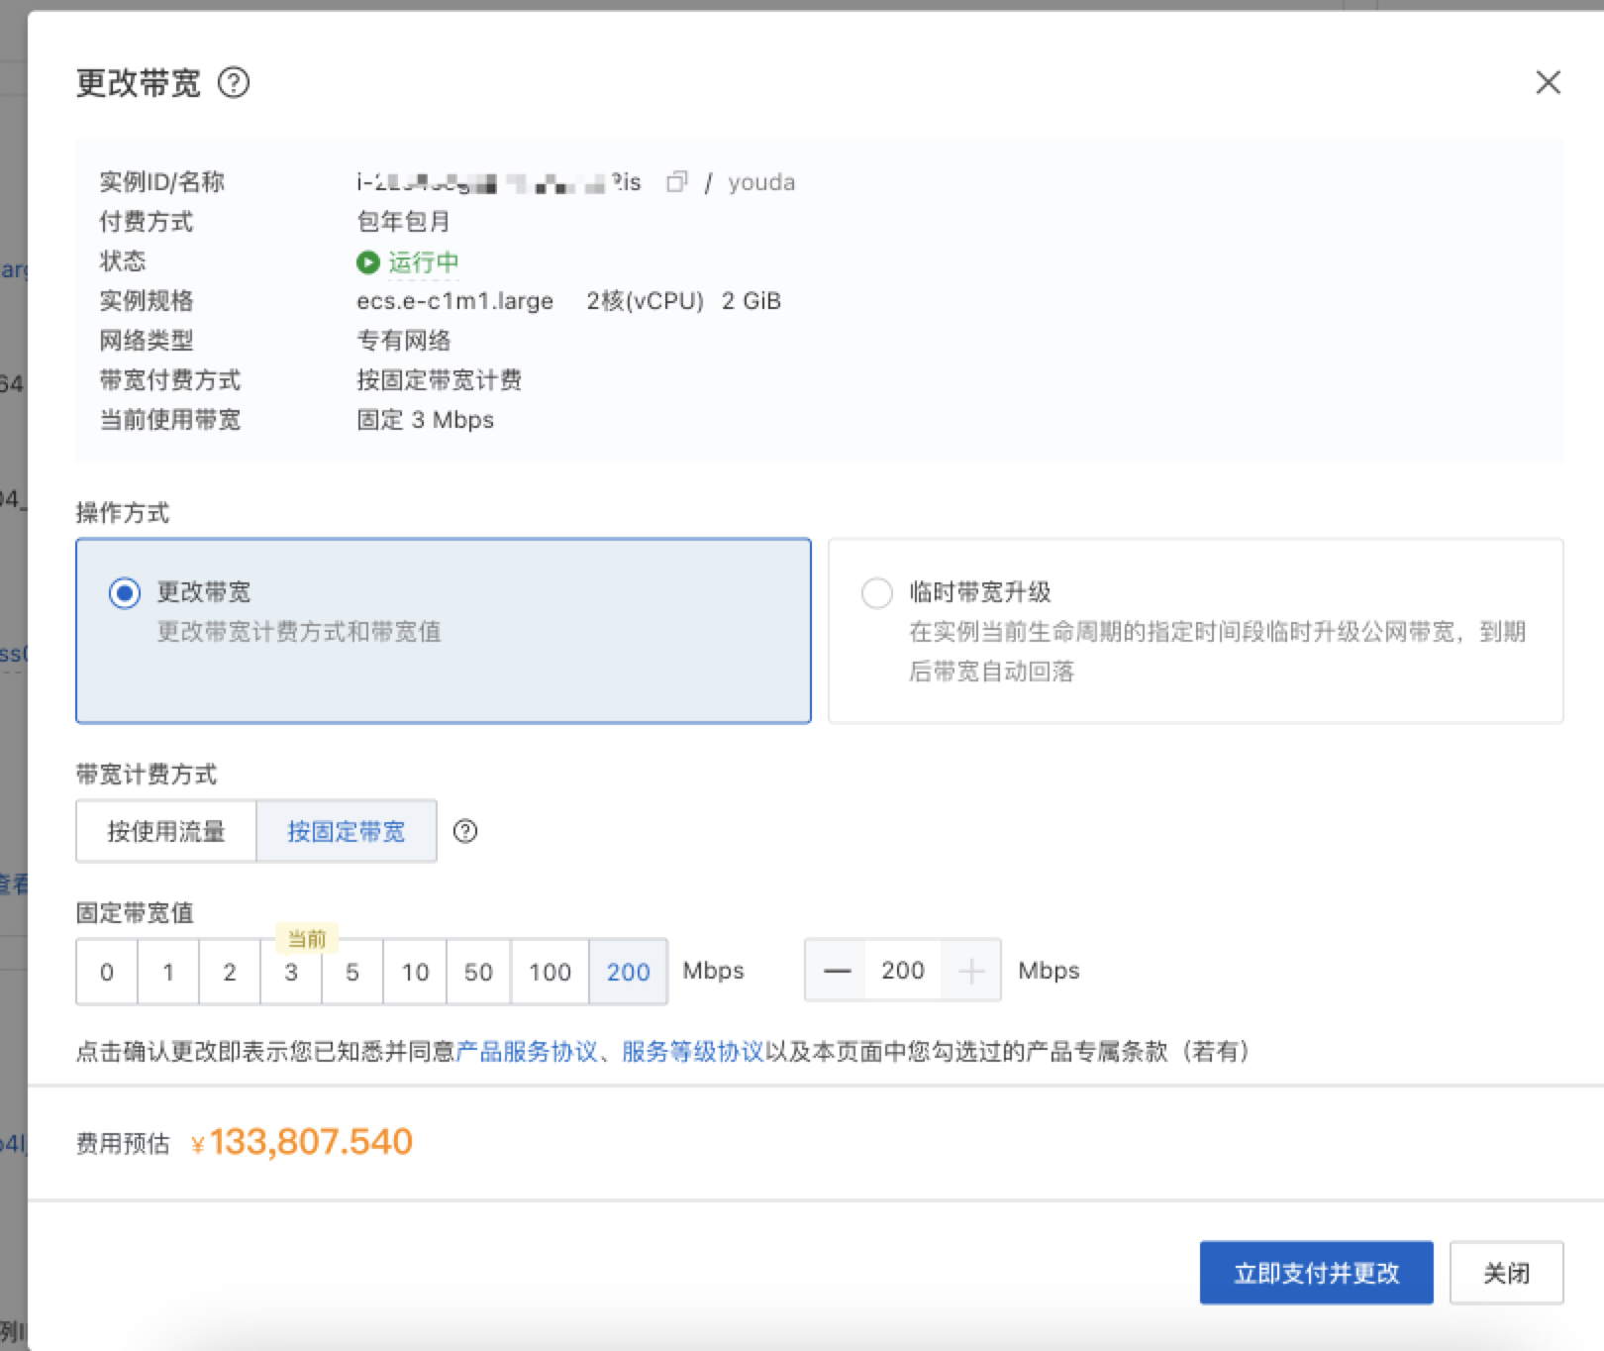The height and width of the screenshot is (1351, 1604).
Task: Pick the 10 Mbps bandwidth preset
Action: pyautogui.click(x=415, y=972)
